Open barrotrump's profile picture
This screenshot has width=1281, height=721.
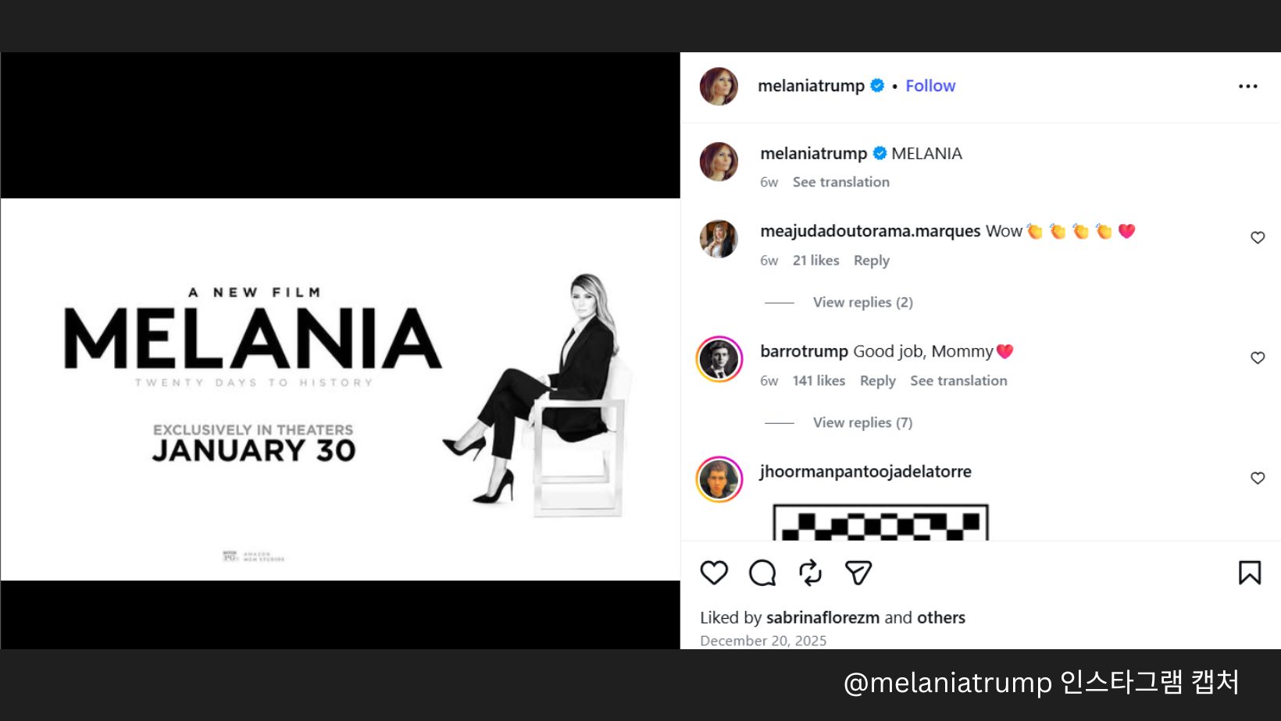(719, 359)
